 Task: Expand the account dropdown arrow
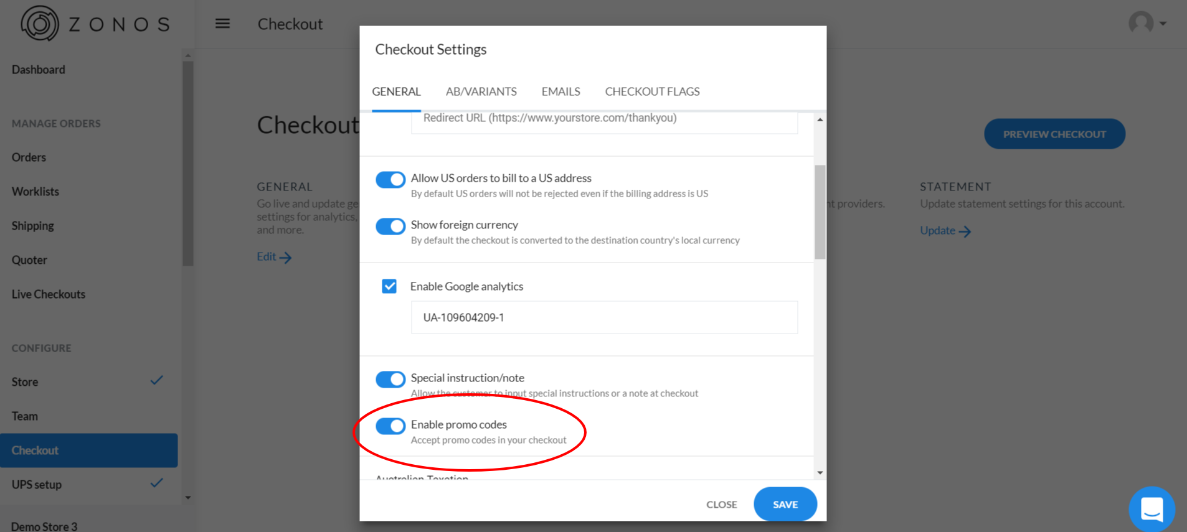point(1163,24)
